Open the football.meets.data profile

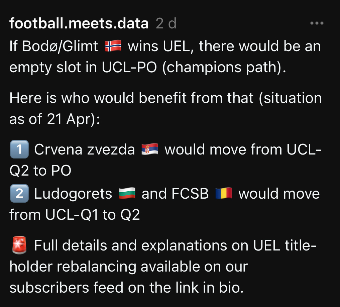pyautogui.click(x=79, y=23)
